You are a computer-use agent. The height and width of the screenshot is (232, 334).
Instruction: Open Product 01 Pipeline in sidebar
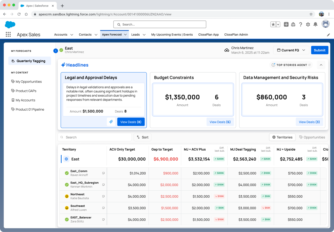coord(28,109)
